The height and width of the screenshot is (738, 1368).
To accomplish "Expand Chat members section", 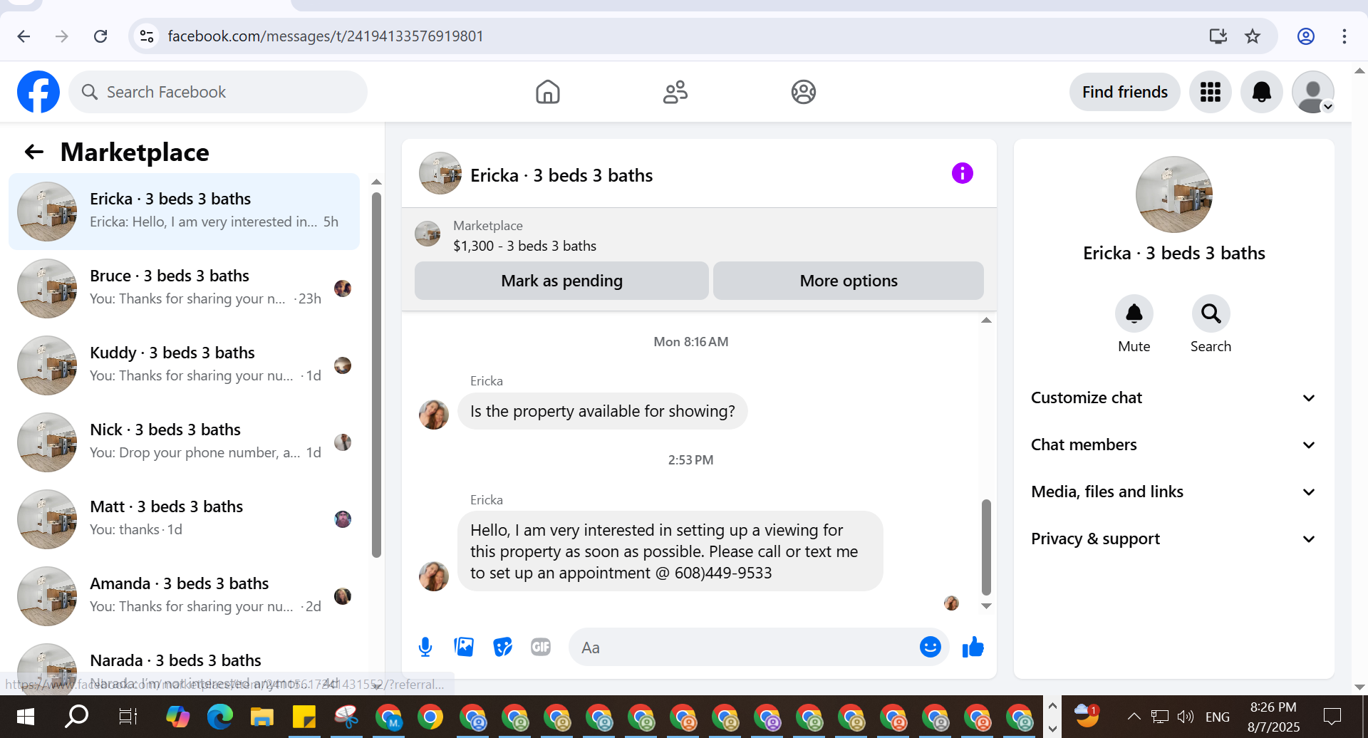I will pyautogui.click(x=1173, y=445).
